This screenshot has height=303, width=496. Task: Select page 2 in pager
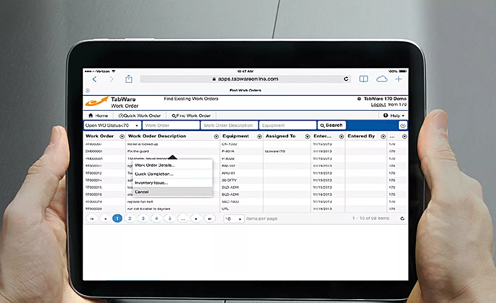130,219
